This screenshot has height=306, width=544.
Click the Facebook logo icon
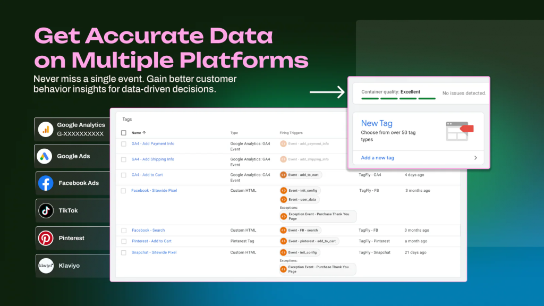pos(46,183)
